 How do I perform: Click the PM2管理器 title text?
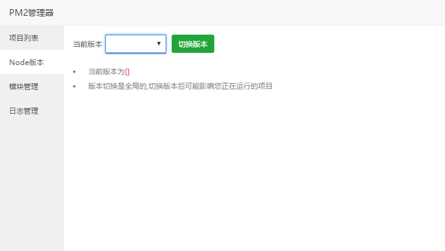(x=32, y=13)
